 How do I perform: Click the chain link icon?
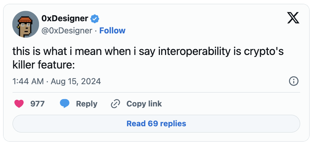point(115,104)
